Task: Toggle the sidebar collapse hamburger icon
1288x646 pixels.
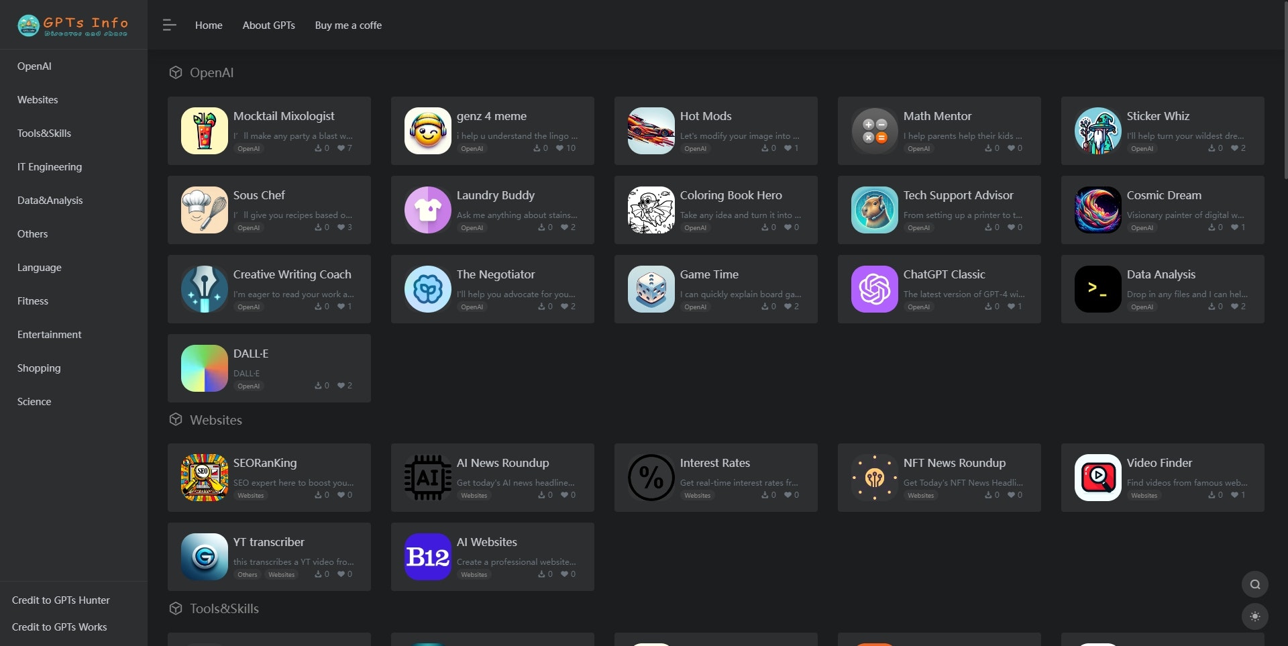Action: 169,25
